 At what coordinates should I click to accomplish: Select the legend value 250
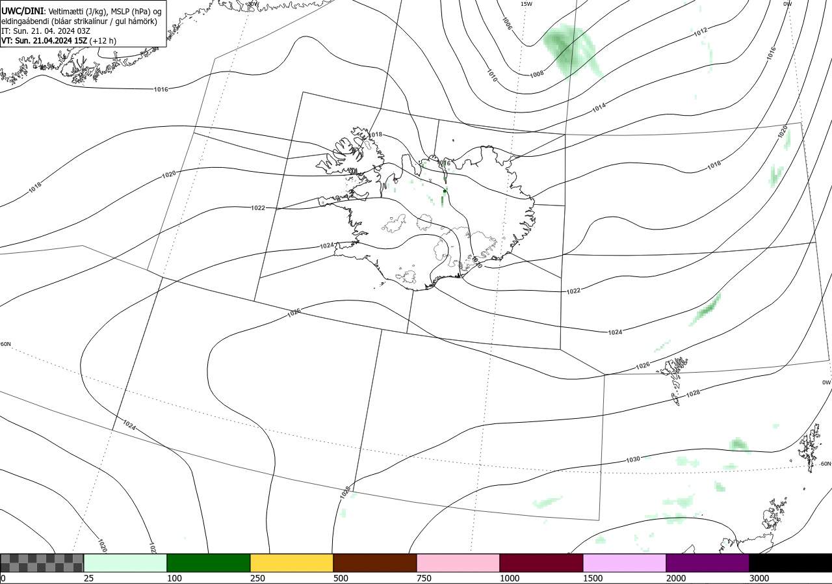(x=258, y=578)
